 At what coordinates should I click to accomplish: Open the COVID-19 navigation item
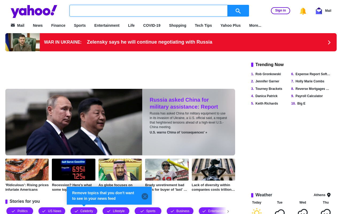point(152,25)
